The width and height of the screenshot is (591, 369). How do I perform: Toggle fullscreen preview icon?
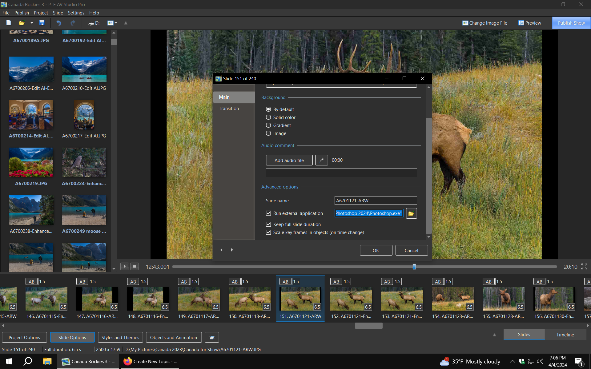pyautogui.click(x=584, y=267)
